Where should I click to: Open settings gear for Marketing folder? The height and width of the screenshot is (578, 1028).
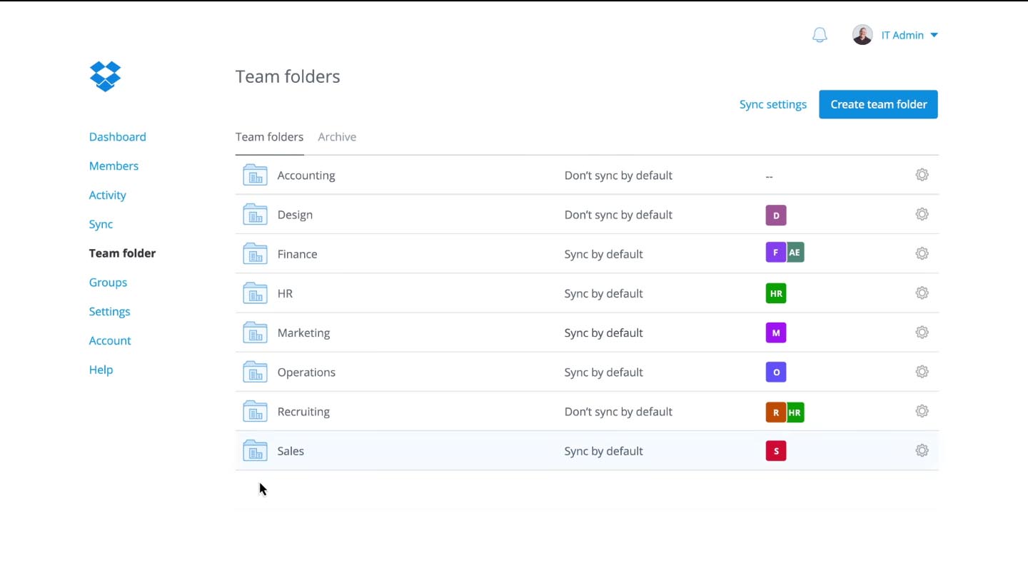tap(922, 332)
